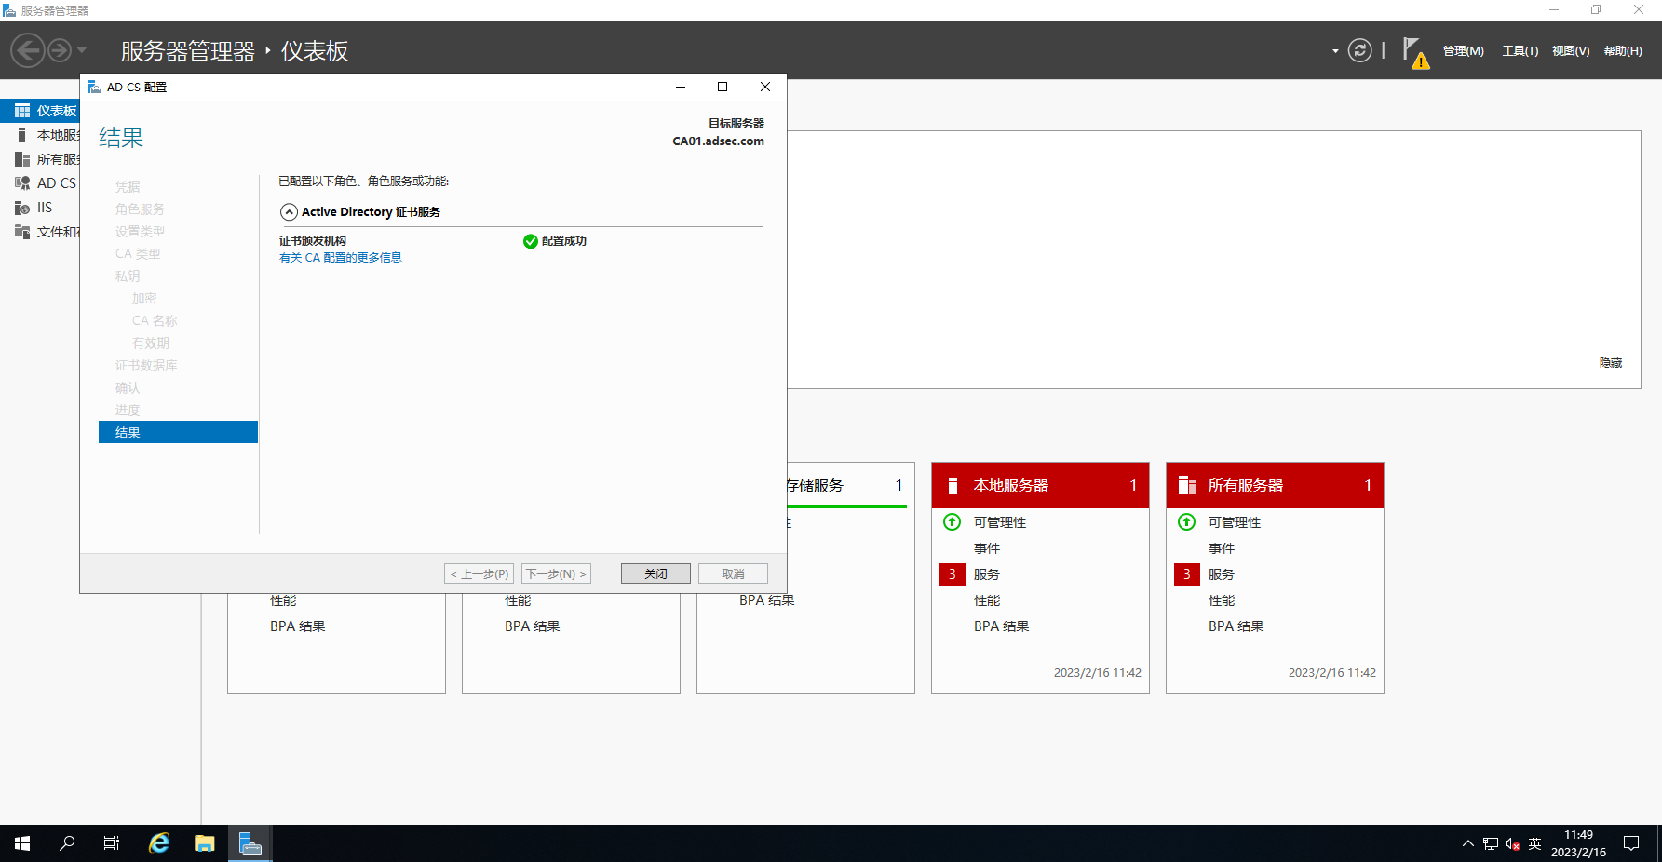Select the IIS sidebar icon

(22, 208)
